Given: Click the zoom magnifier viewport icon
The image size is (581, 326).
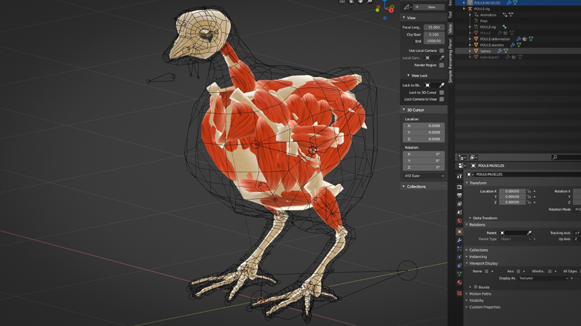Looking at the screenshot, I should click(369, 1).
